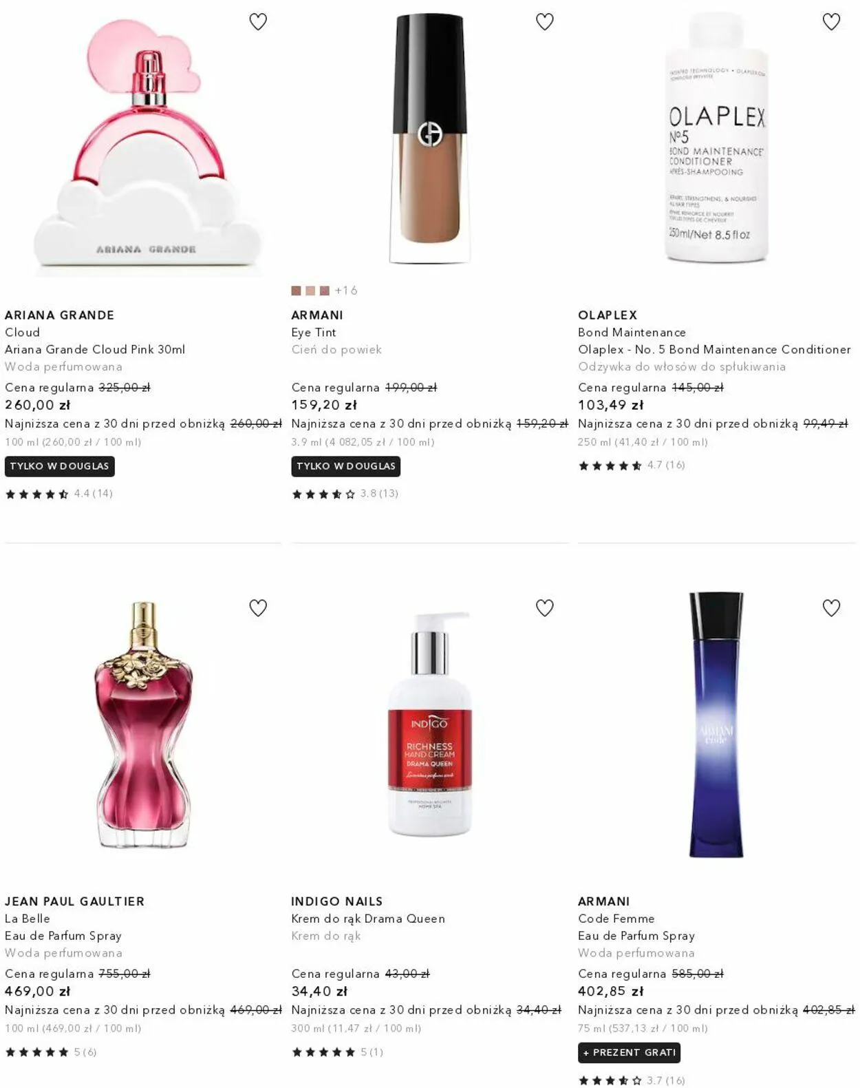860x1088 pixels.
Task: Open Ariana Grande Cloud product image
Action: coord(147,145)
